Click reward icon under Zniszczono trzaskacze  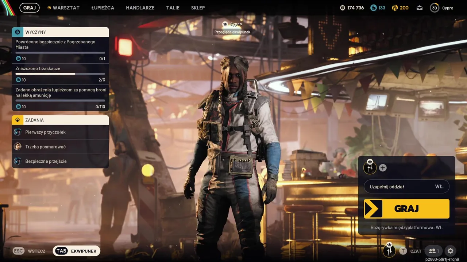pyautogui.click(x=18, y=80)
